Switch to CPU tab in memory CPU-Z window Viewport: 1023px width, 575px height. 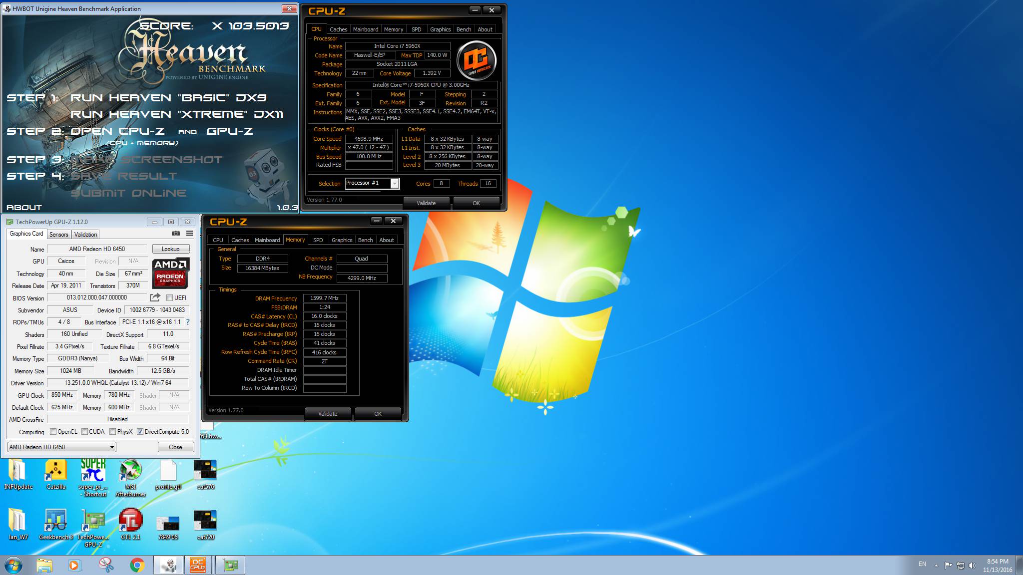218,240
